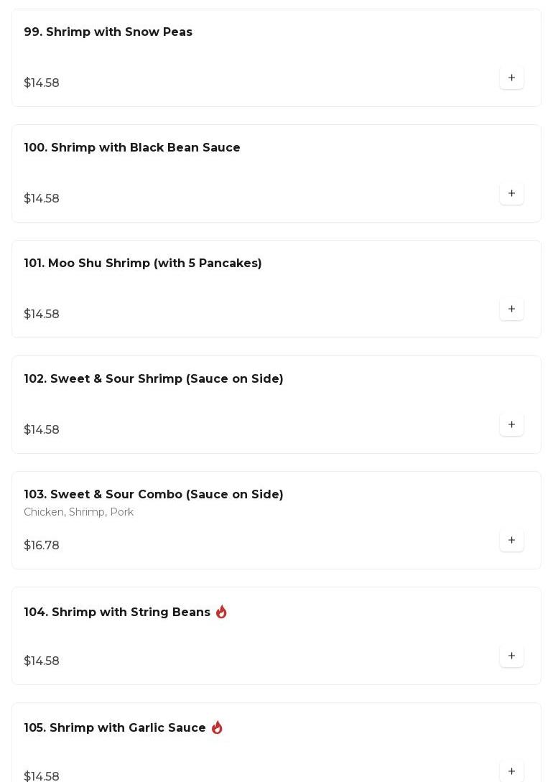The width and height of the screenshot is (553, 782).
Task: Add Shrimp with Black Bean Sauce item
Action: tap(511, 193)
